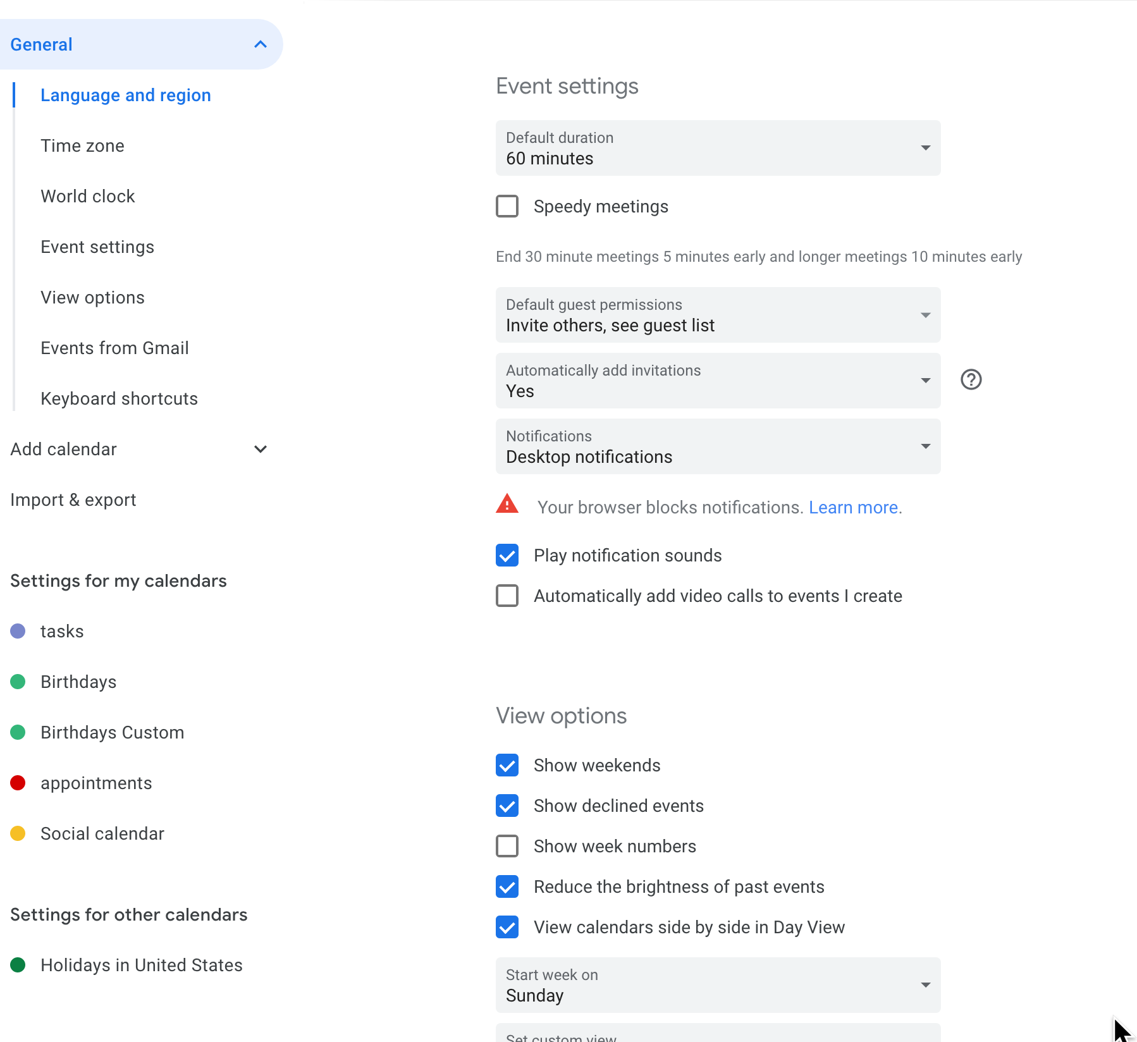
Task: Click the yellow Social calendar dot
Action: pos(18,833)
